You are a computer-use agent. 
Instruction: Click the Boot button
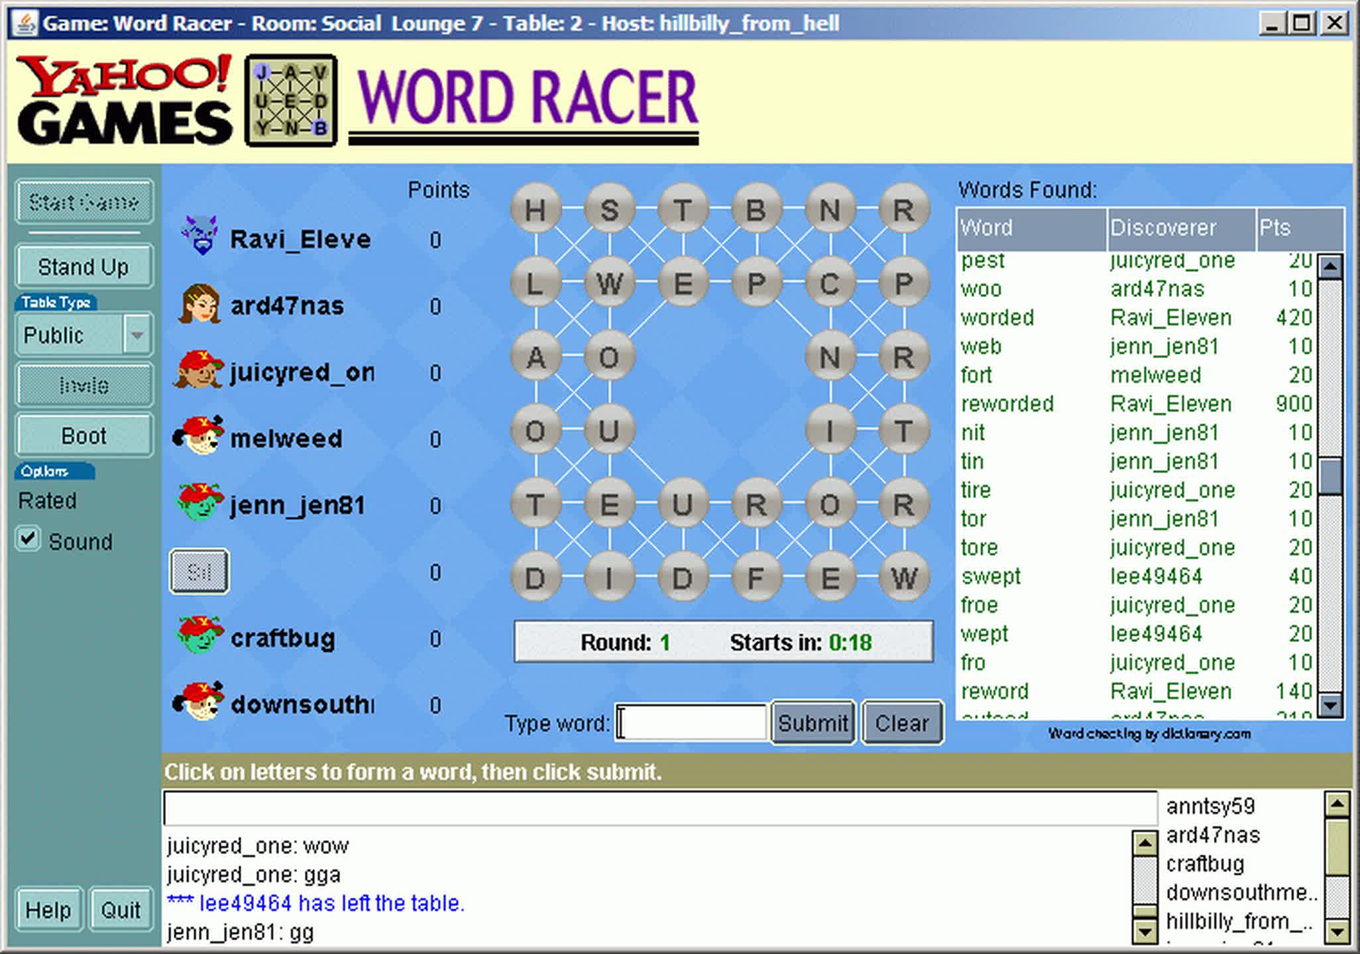pos(84,435)
